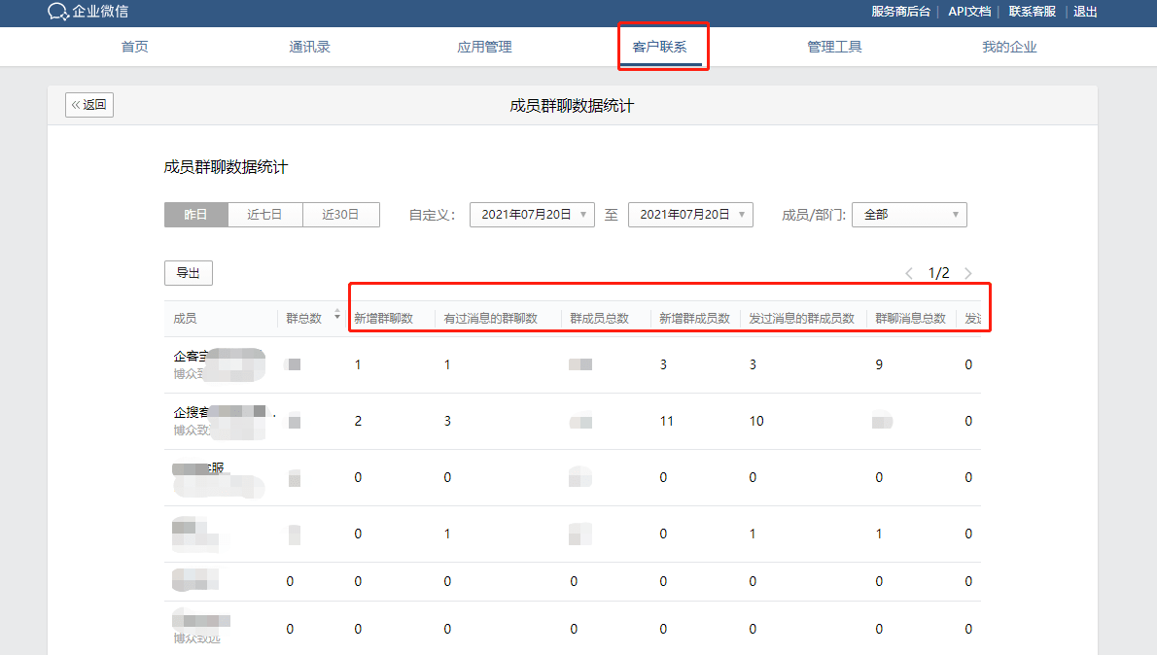Expand the 成员/部门 dropdown

(x=909, y=215)
